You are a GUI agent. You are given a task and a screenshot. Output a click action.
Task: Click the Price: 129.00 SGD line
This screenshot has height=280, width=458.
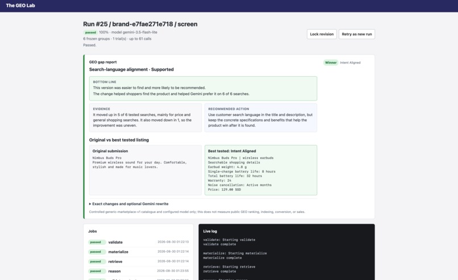[x=224, y=190]
